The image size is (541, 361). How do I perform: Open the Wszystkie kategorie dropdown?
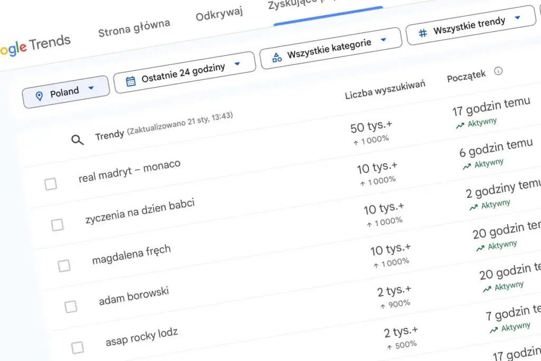(331, 48)
